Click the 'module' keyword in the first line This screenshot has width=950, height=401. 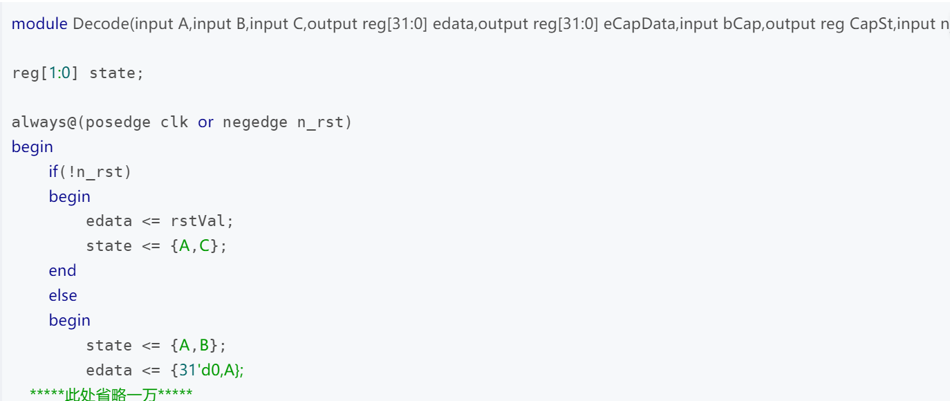pyautogui.click(x=40, y=24)
